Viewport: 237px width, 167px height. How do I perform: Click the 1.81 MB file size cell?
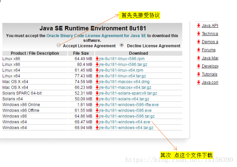click(x=81, y=105)
